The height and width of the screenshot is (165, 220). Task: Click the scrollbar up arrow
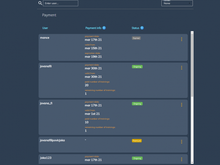pyautogui.click(x=192, y=32)
